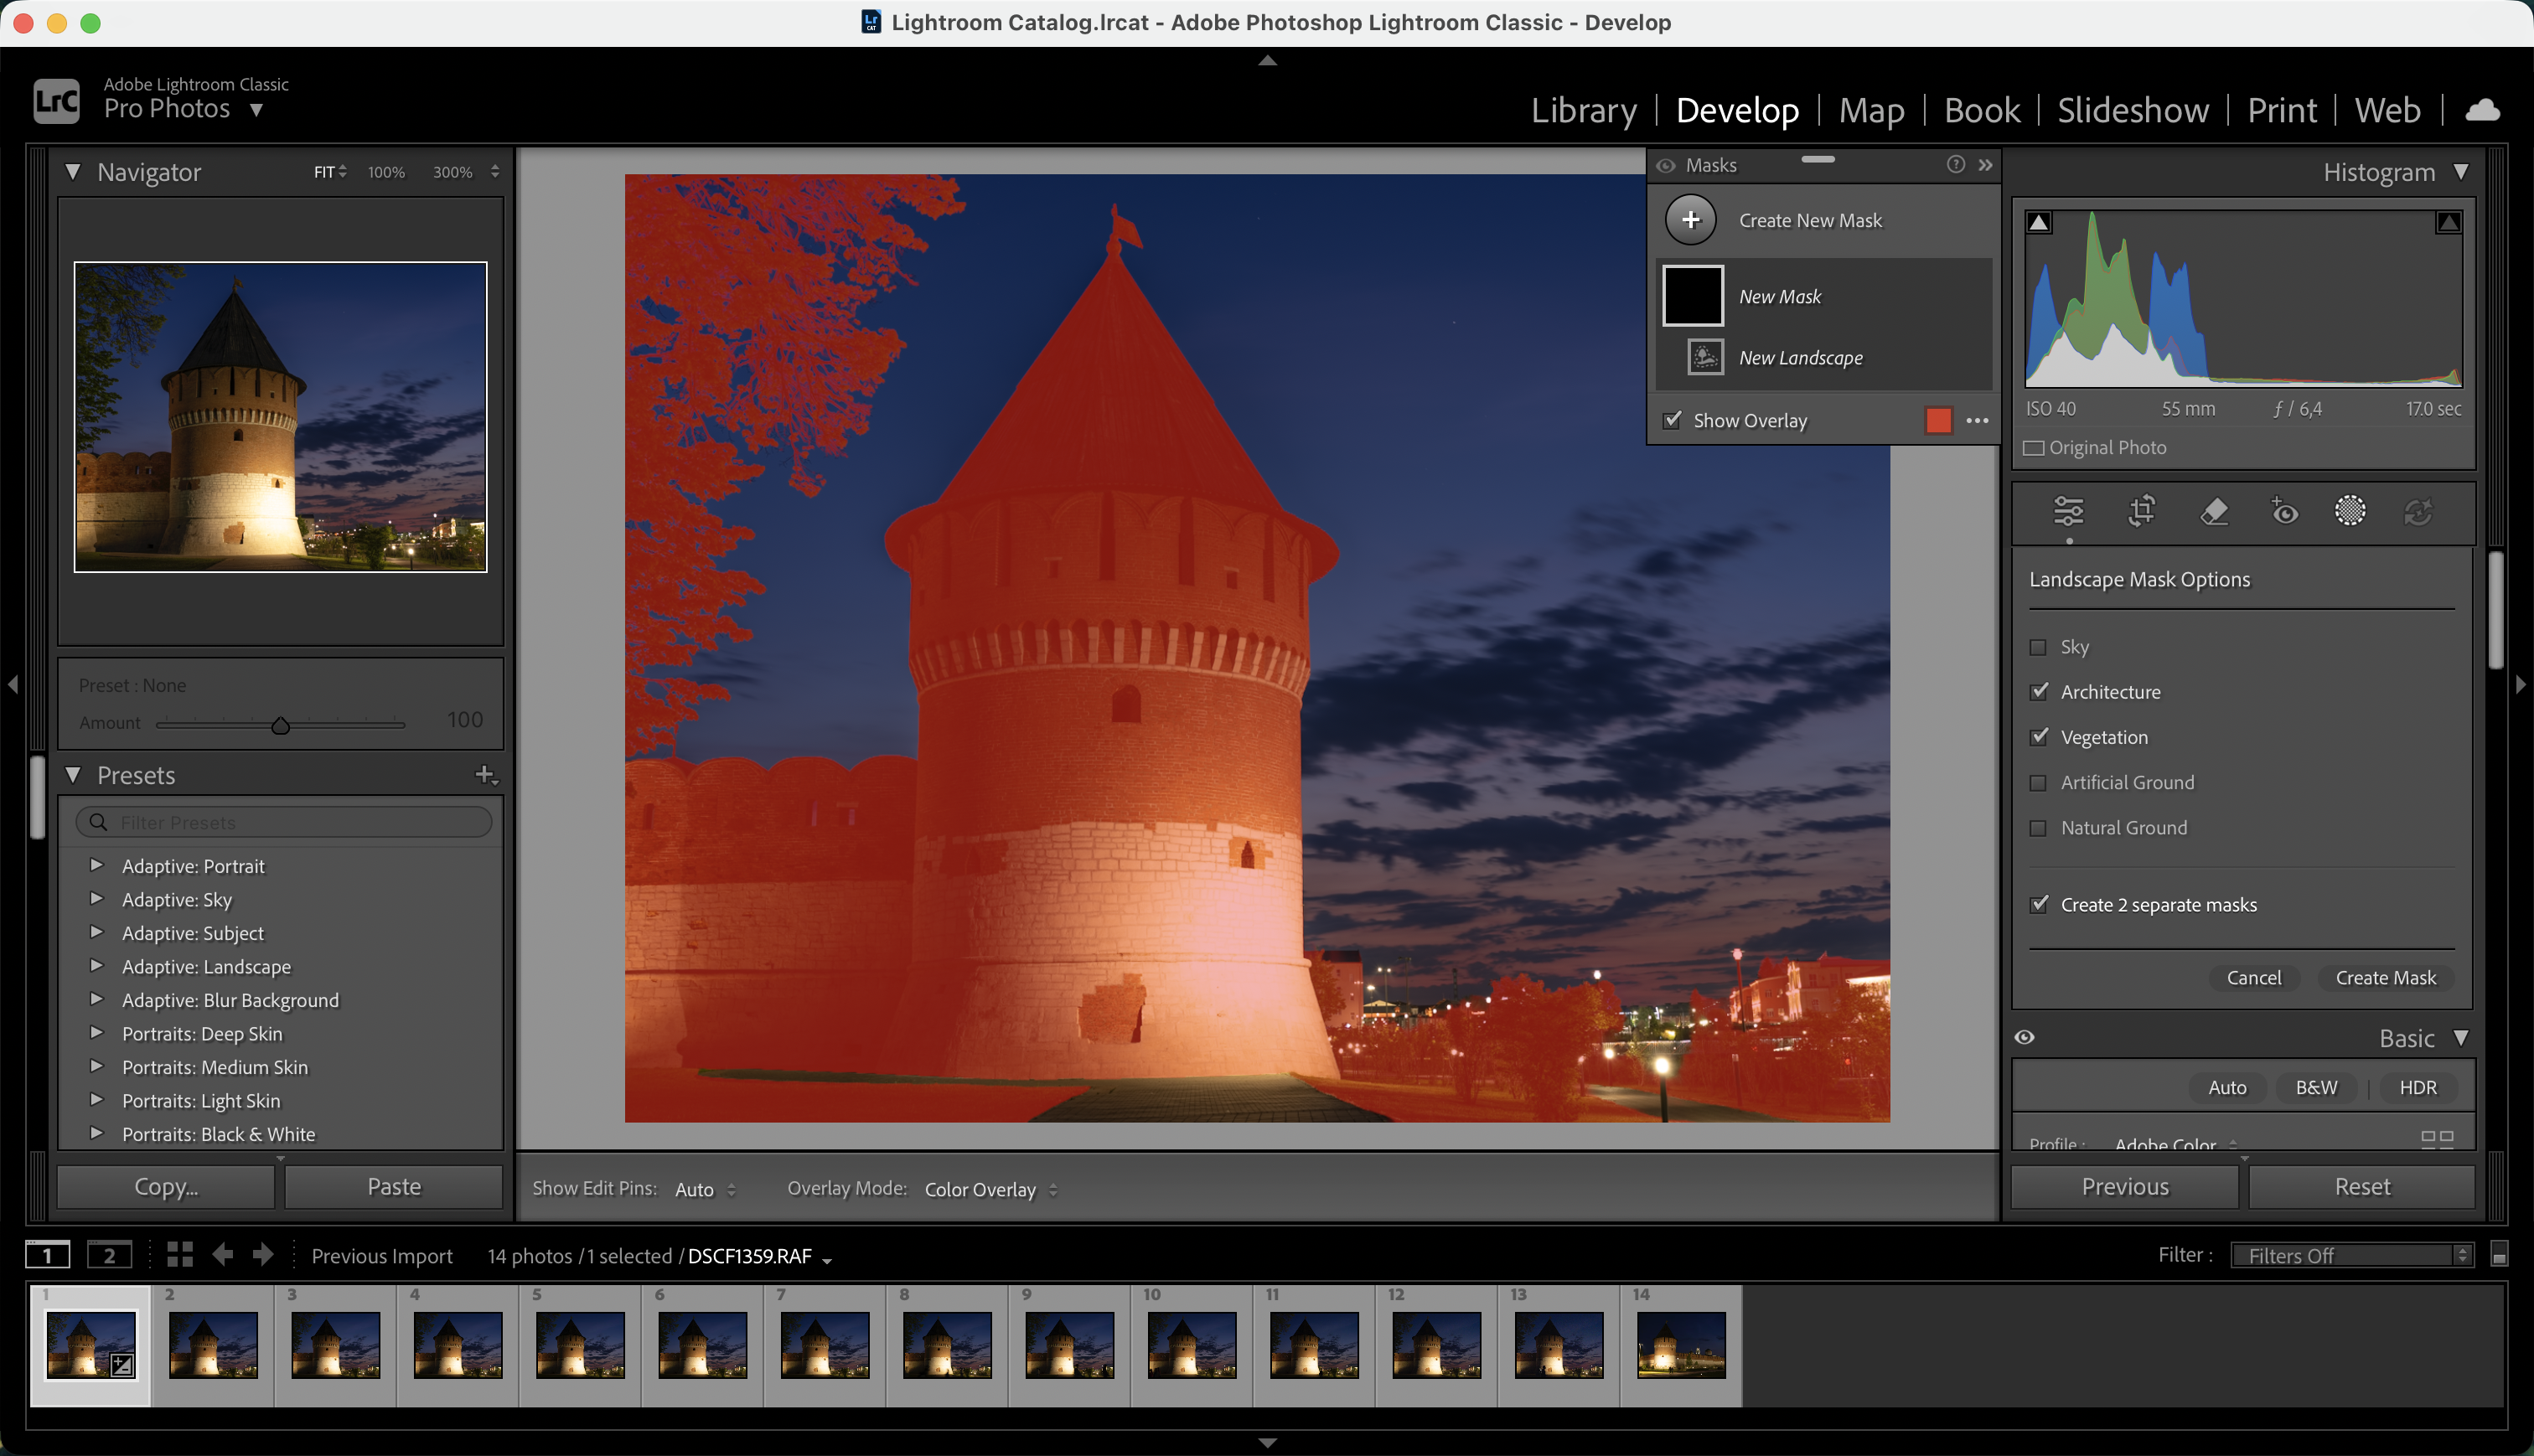Screen dimensions: 2534x1456
Task: Expand the Adaptive: Landscape preset group
Action: 97,966
